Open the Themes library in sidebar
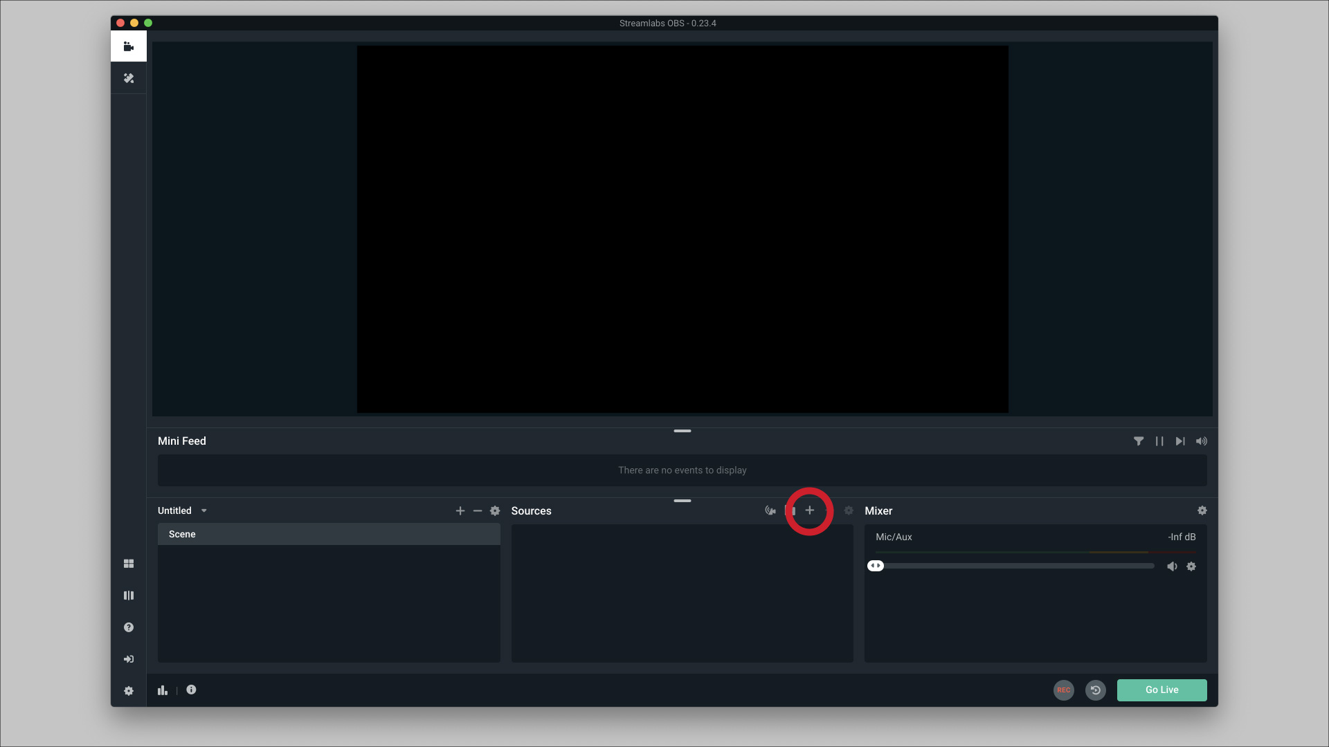 (129, 78)
